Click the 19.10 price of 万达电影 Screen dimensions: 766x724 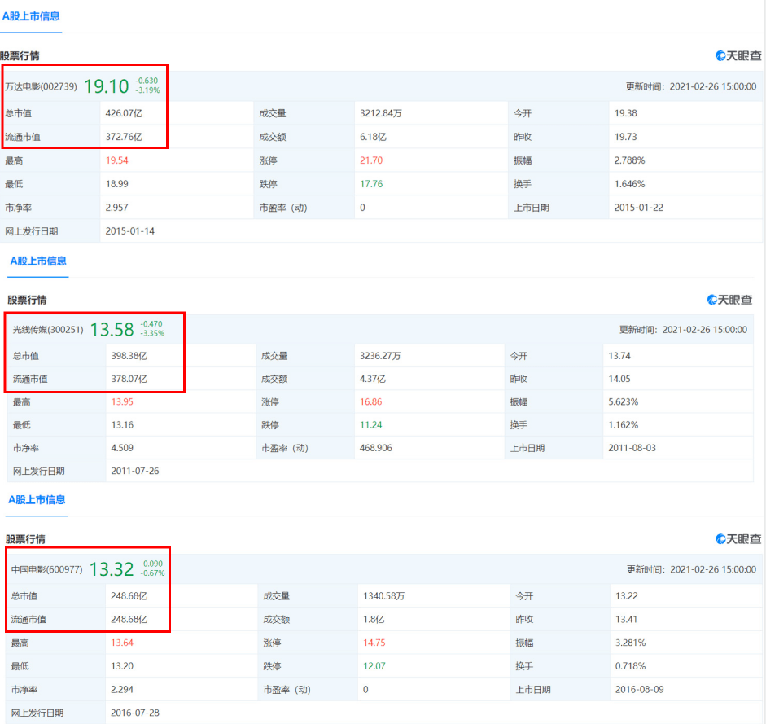coord(107,86)
